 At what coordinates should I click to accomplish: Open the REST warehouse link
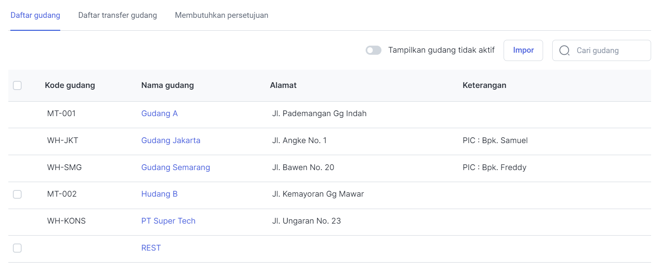[x=151, y=248]
